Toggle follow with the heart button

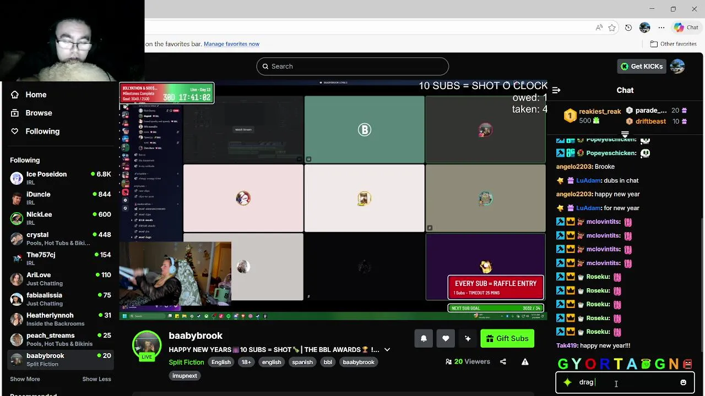pos(446,338)
